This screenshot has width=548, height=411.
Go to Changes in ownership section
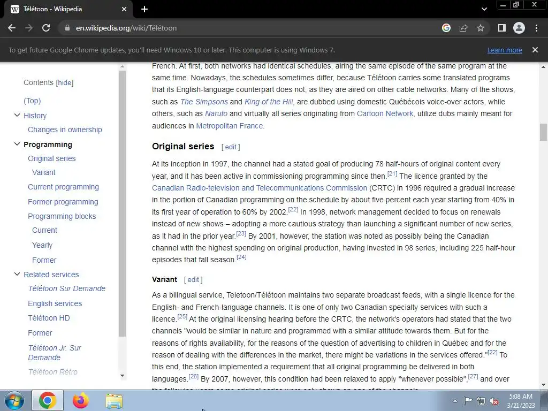(x=65, y=130)
